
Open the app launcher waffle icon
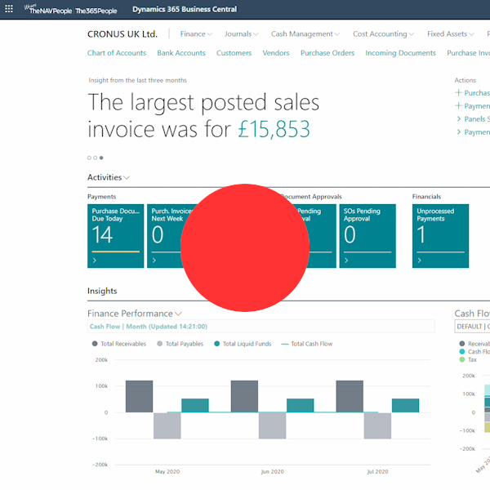click(9, 9)
